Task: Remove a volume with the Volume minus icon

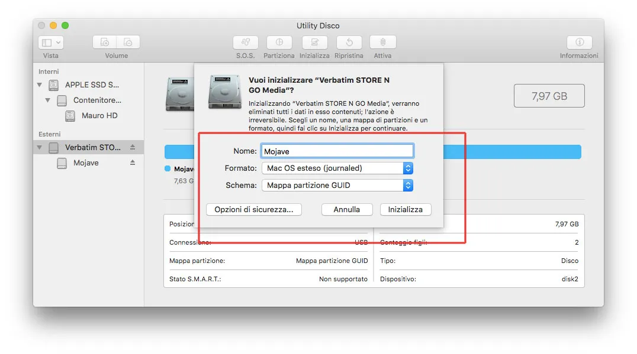Action: pos(128,42)
